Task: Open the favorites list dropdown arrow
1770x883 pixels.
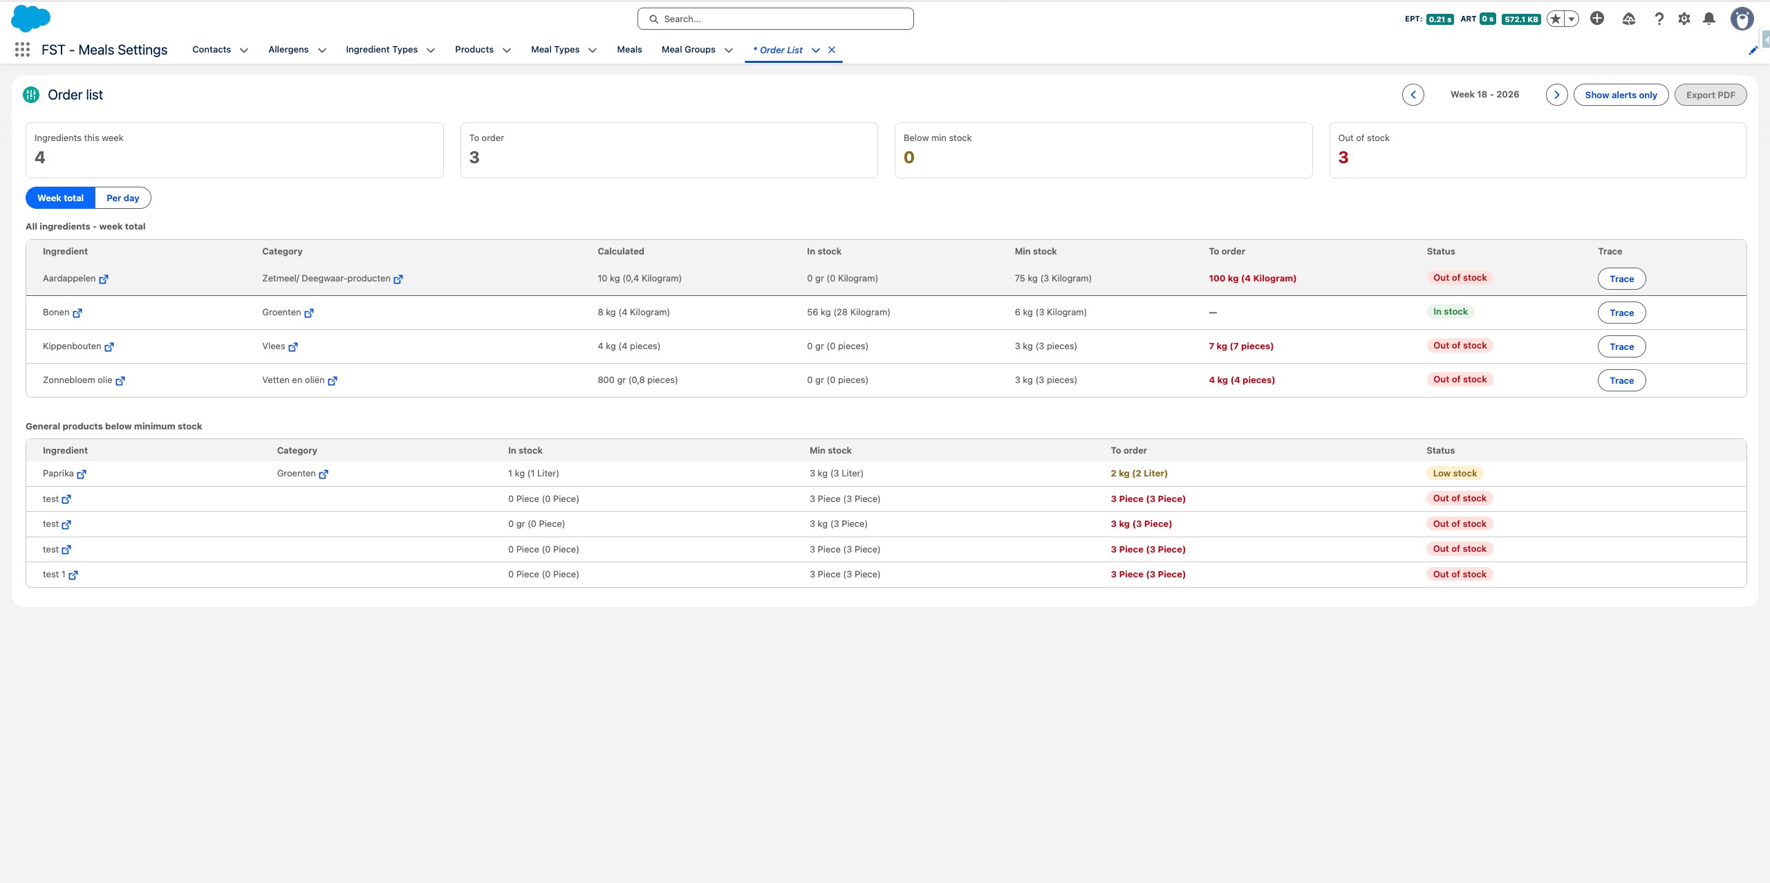Action: tap(1572, 19)
